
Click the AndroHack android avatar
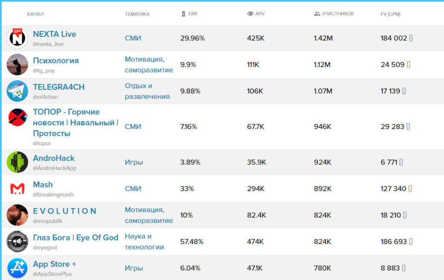[x=17, y=162]
